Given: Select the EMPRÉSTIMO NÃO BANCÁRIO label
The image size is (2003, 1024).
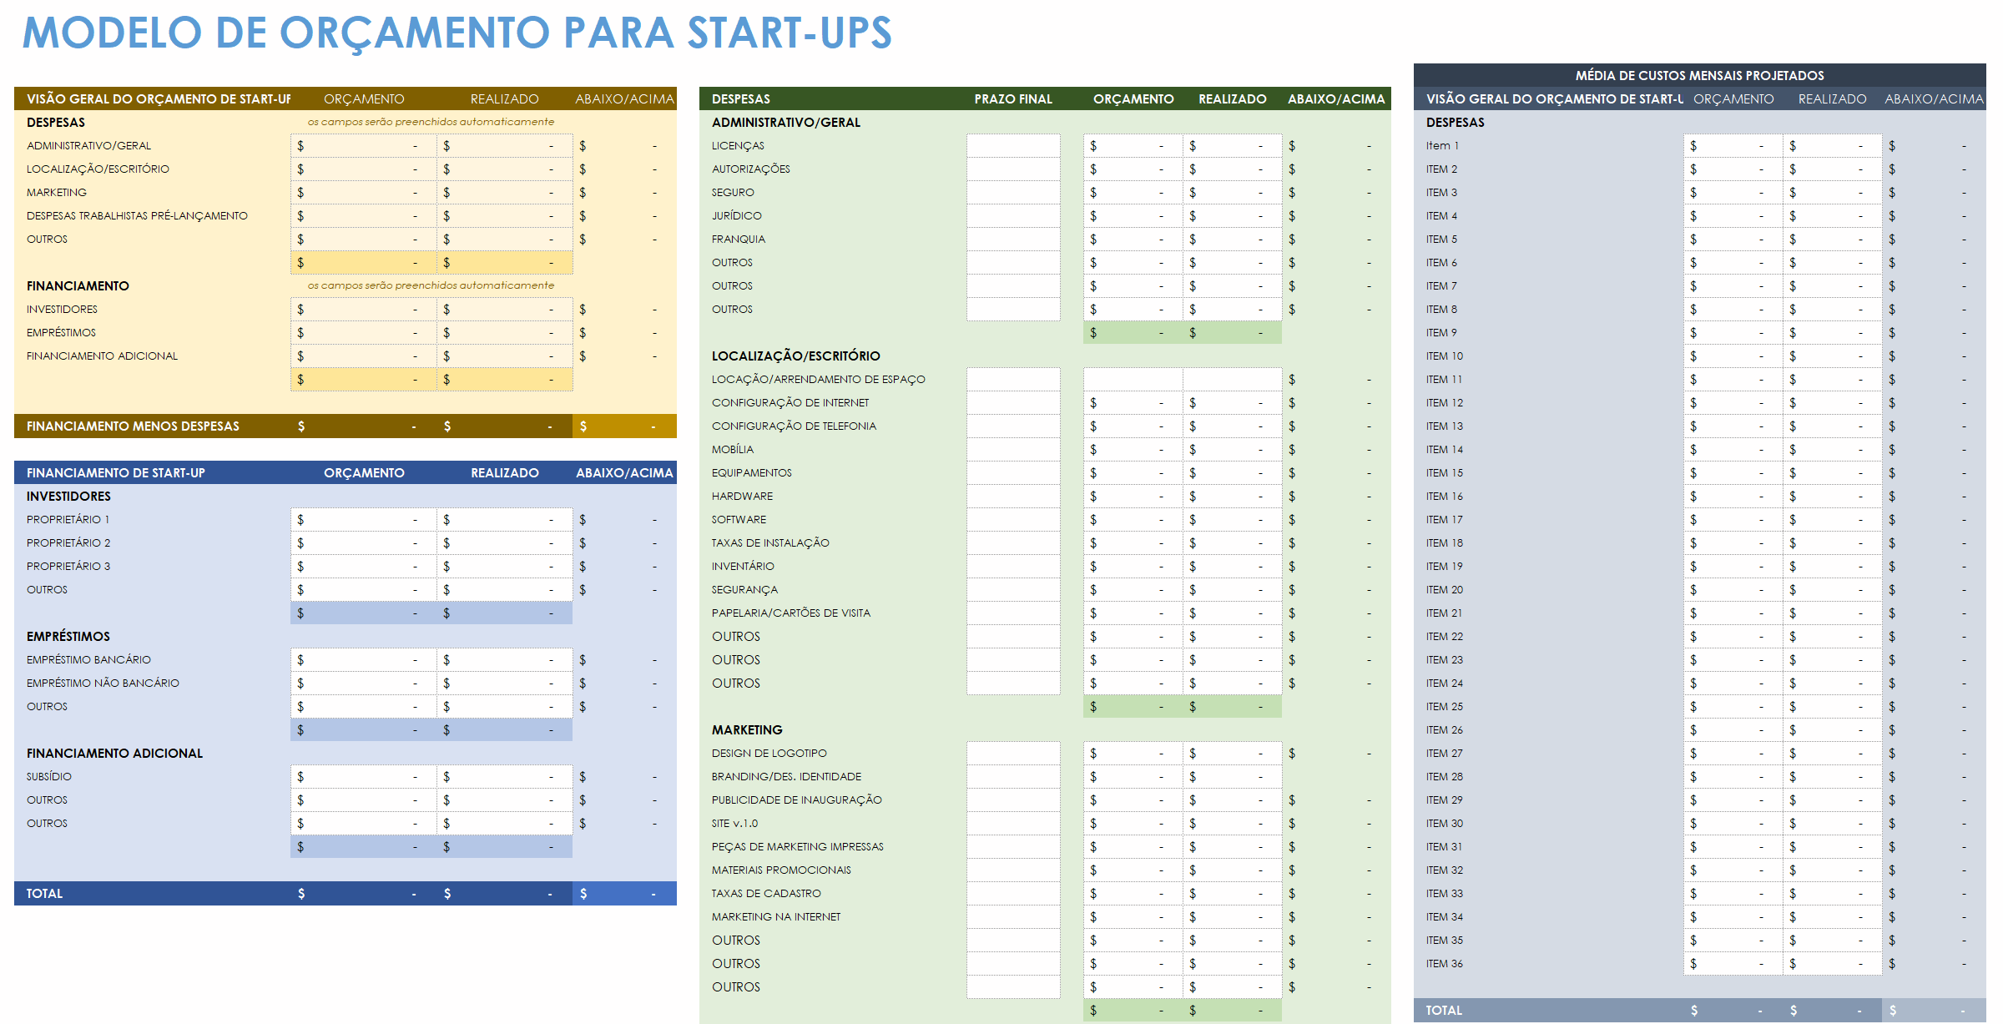Looking at the screenshot, I should 103,684.
